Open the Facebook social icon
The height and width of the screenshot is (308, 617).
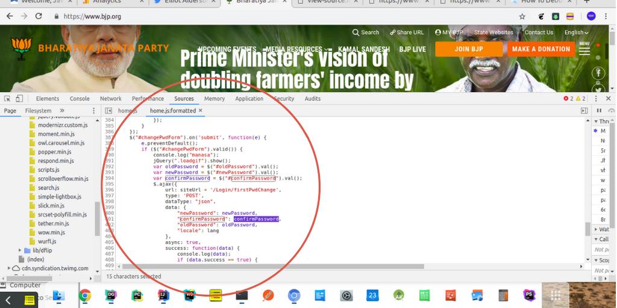click(598, 73)
